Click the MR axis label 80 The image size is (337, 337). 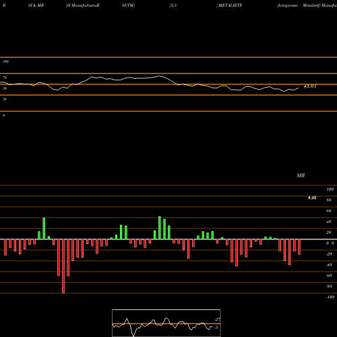[329, 200]
